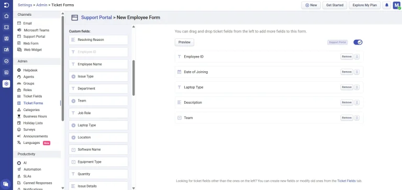This screenshot has width=402, height=190.
Task: Click scroll-down arrow of settings sidebar
Action: [x=63, y=188]
